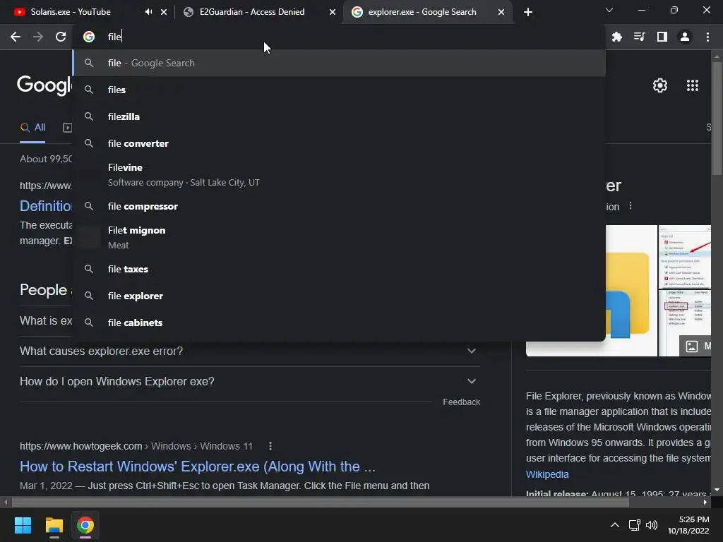
Task: Open File Explorer from the taskbar
Action: click(54, 525)
